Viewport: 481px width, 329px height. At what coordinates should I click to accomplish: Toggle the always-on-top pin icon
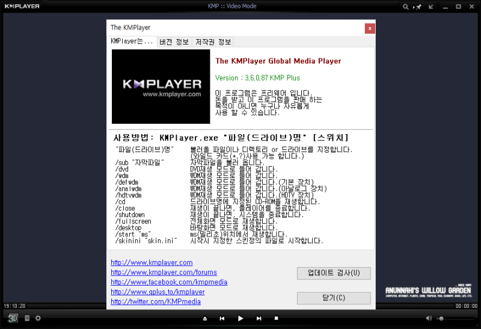click(418, 7)
